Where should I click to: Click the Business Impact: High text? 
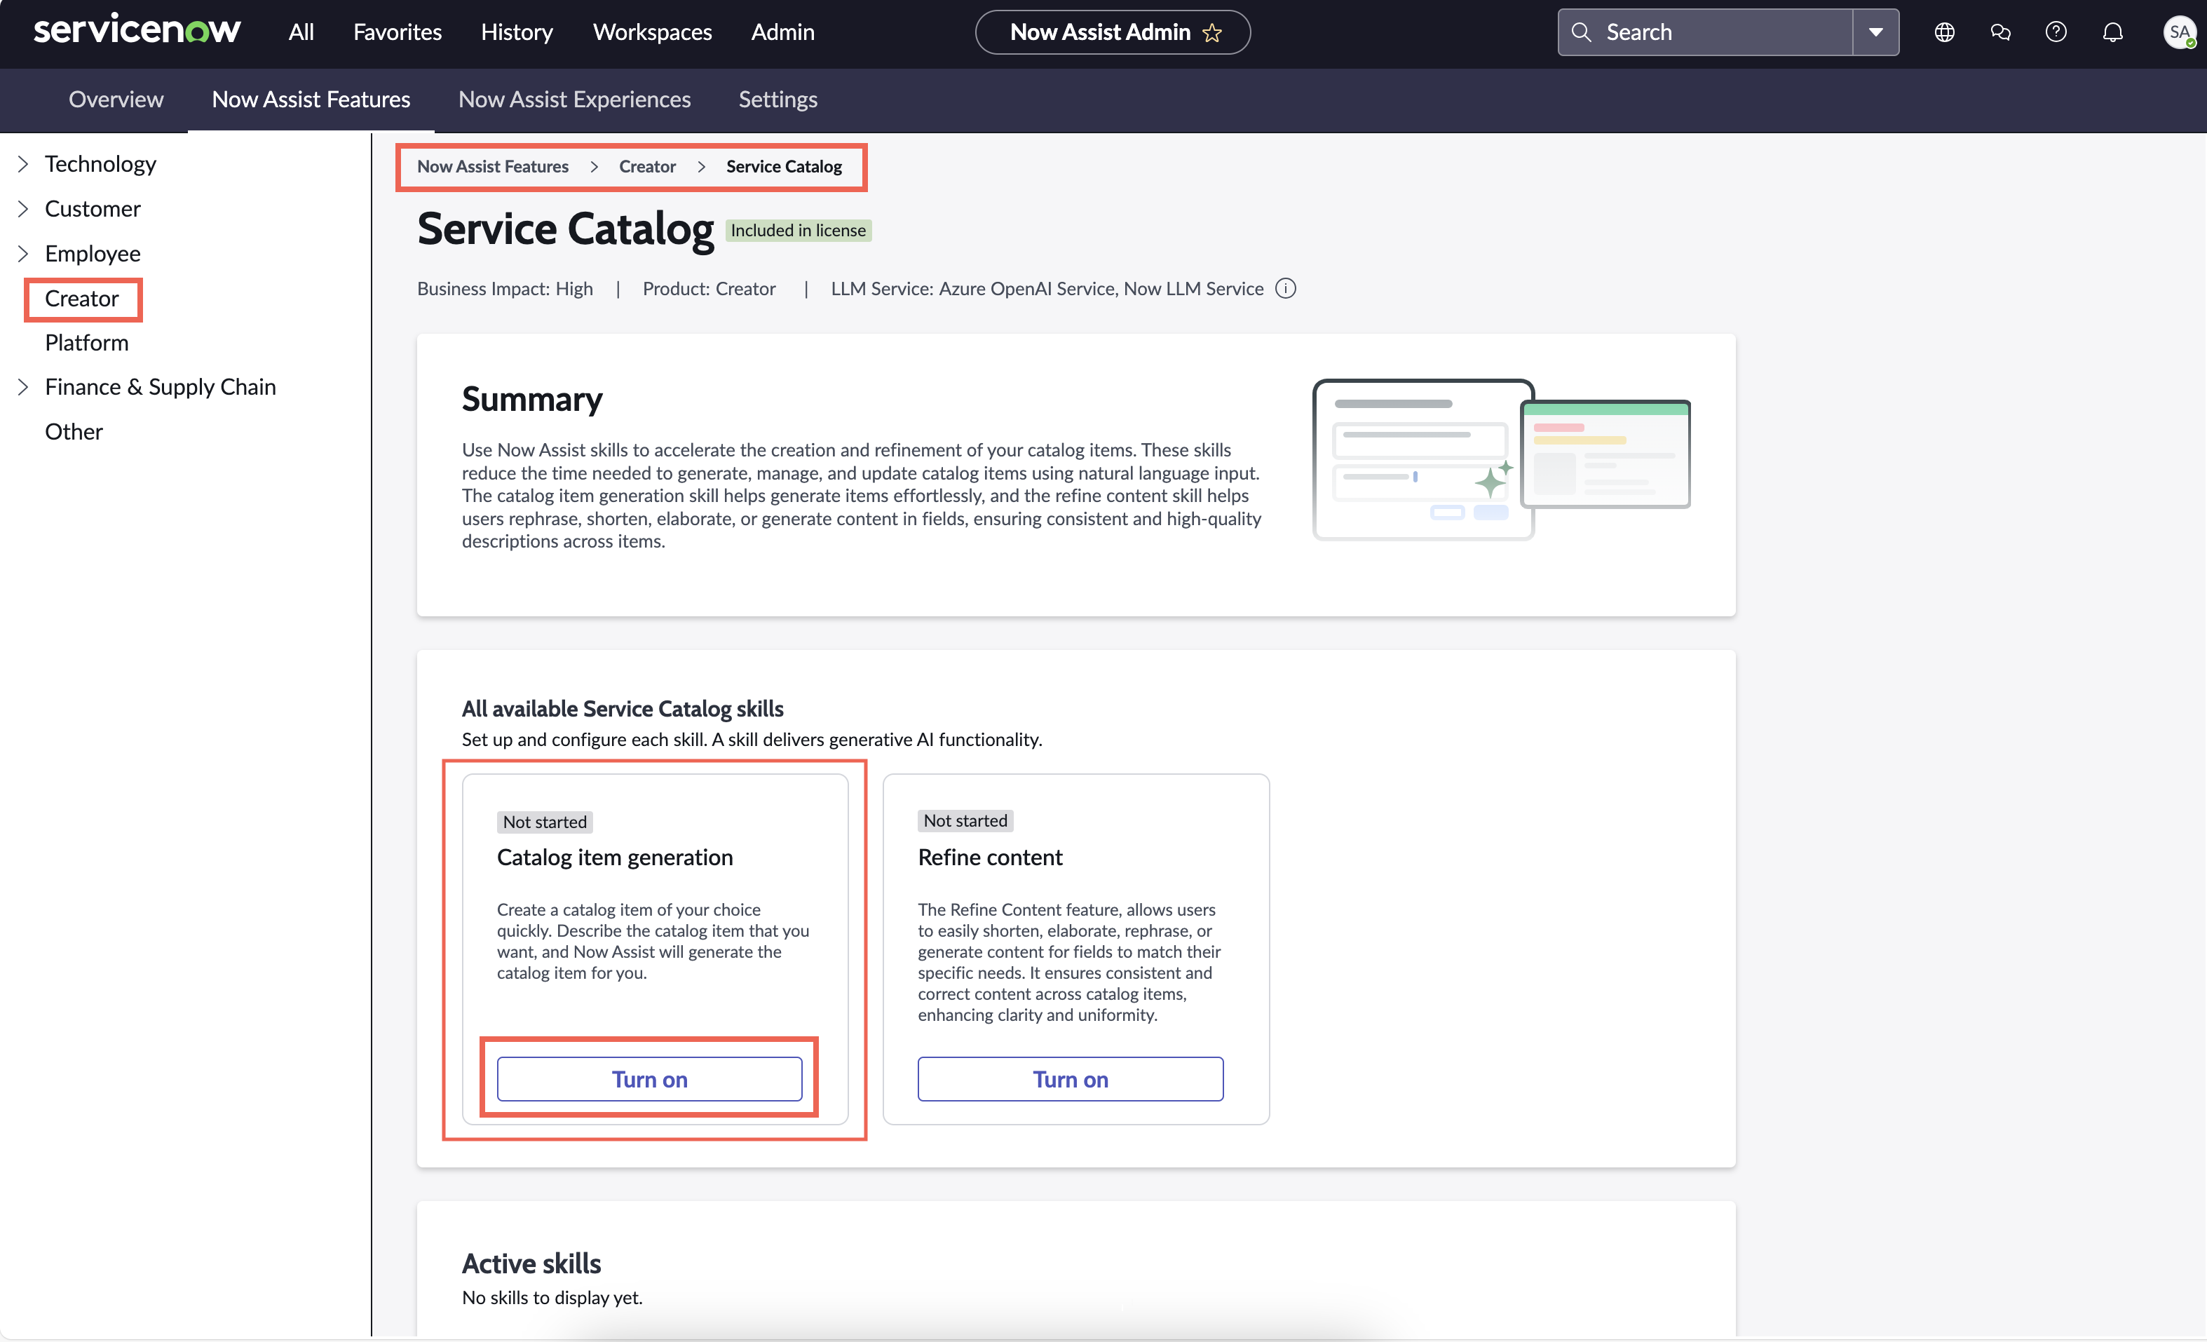pyautogui.click(x=505, y=288)
